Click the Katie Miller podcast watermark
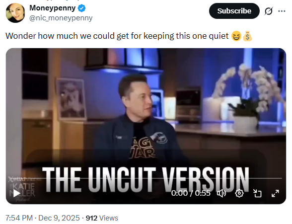 [22, 190]
